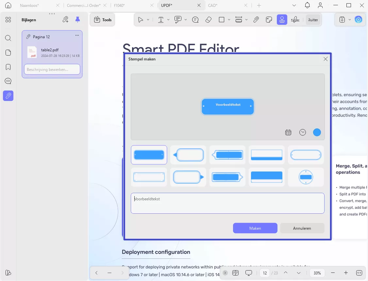Expand the measure tool dropdown arrow
Viewport: 368px width, 281px height.
[x=246, y=20]
